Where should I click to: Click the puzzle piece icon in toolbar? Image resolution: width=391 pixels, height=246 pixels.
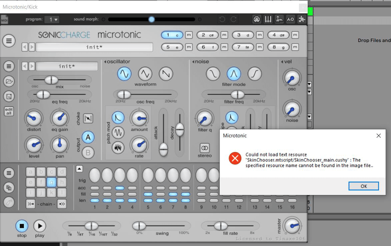point(302,19)
